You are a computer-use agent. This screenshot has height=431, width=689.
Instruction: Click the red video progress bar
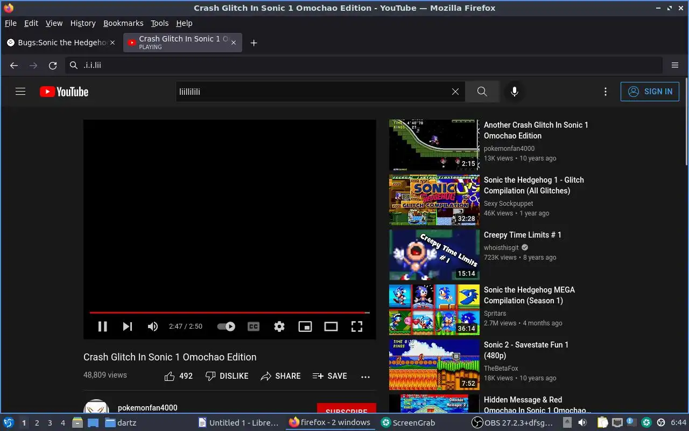[x=229, y=312]
